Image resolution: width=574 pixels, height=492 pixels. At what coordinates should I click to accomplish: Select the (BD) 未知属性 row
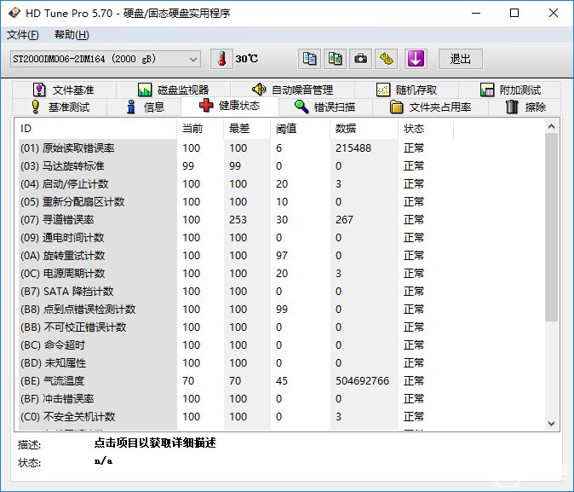pyautogui.click(x=236, y=363)
